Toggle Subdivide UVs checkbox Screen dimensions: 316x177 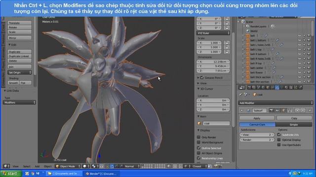(279, 134)
